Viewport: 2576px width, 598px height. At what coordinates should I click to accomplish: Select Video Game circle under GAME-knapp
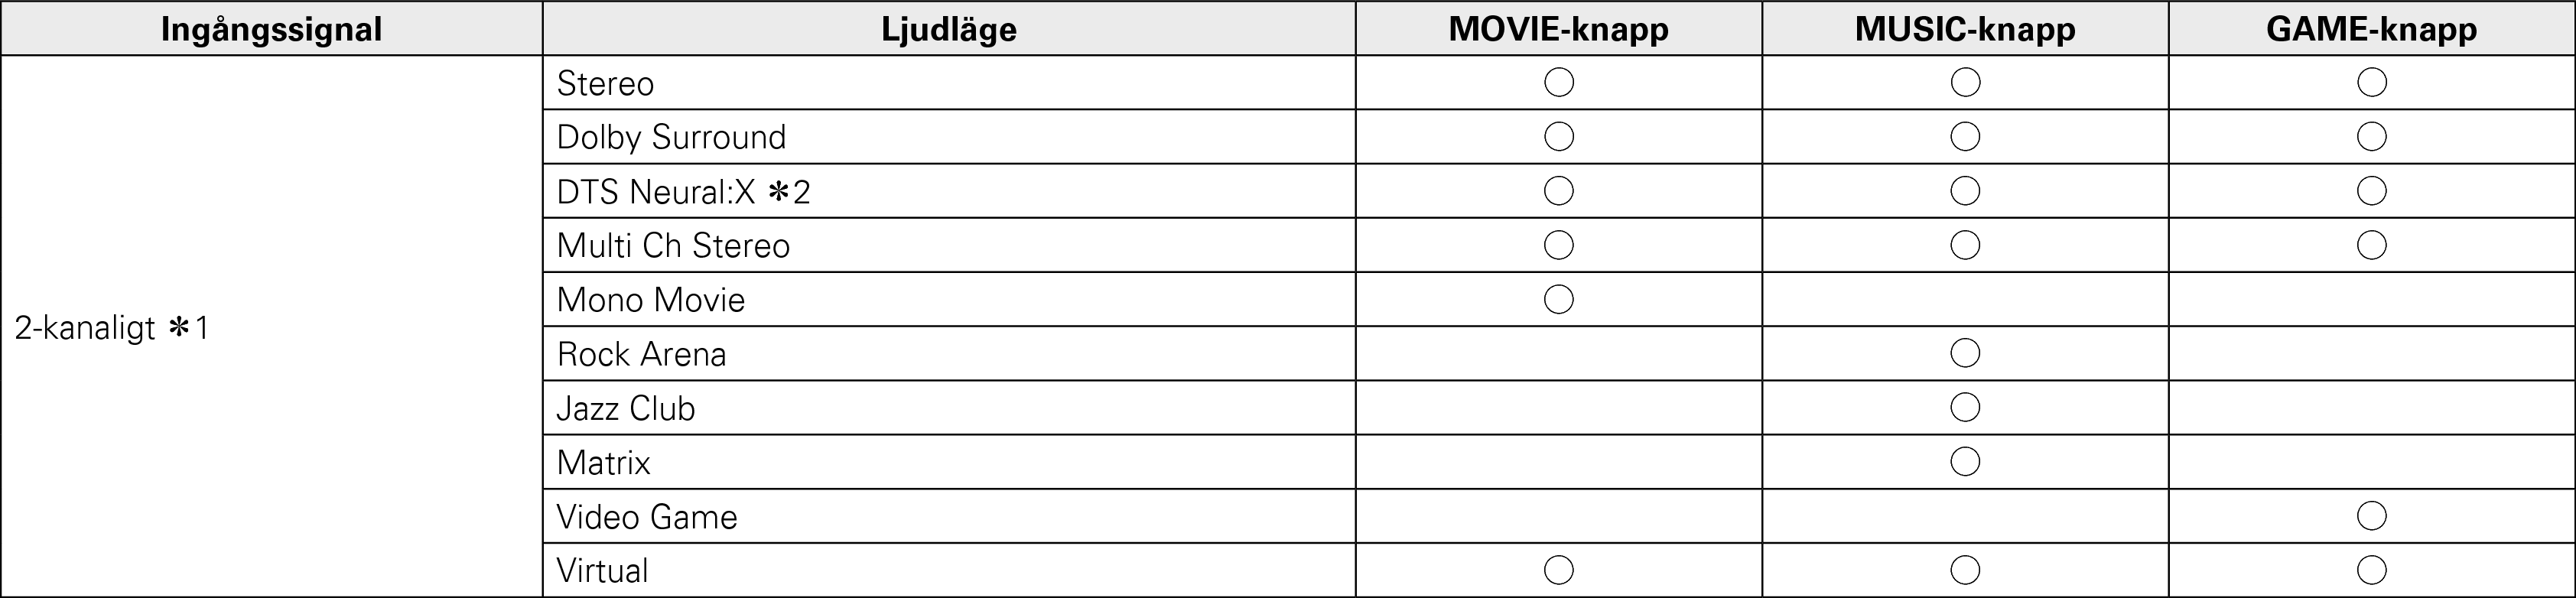pos(2372,516)
